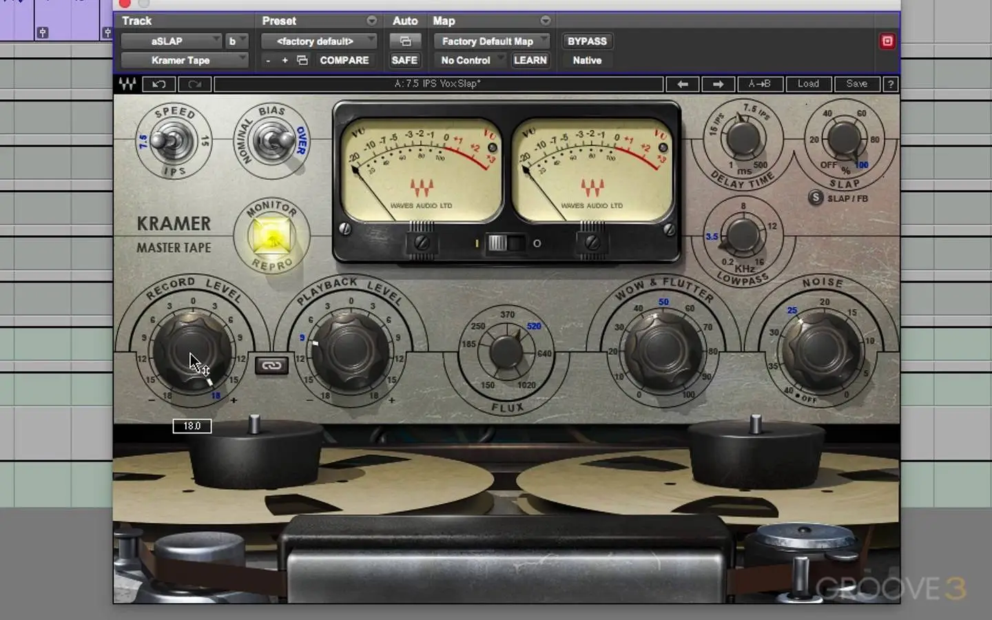Click the A→B copy button

pyautogui.click(x=759, y=84)
